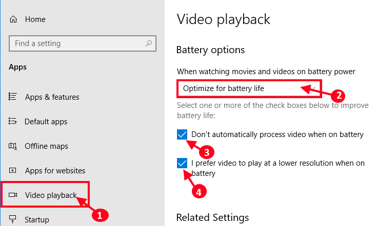
Task: Click the Apps for websites icon
Action: tap(12, 170)
